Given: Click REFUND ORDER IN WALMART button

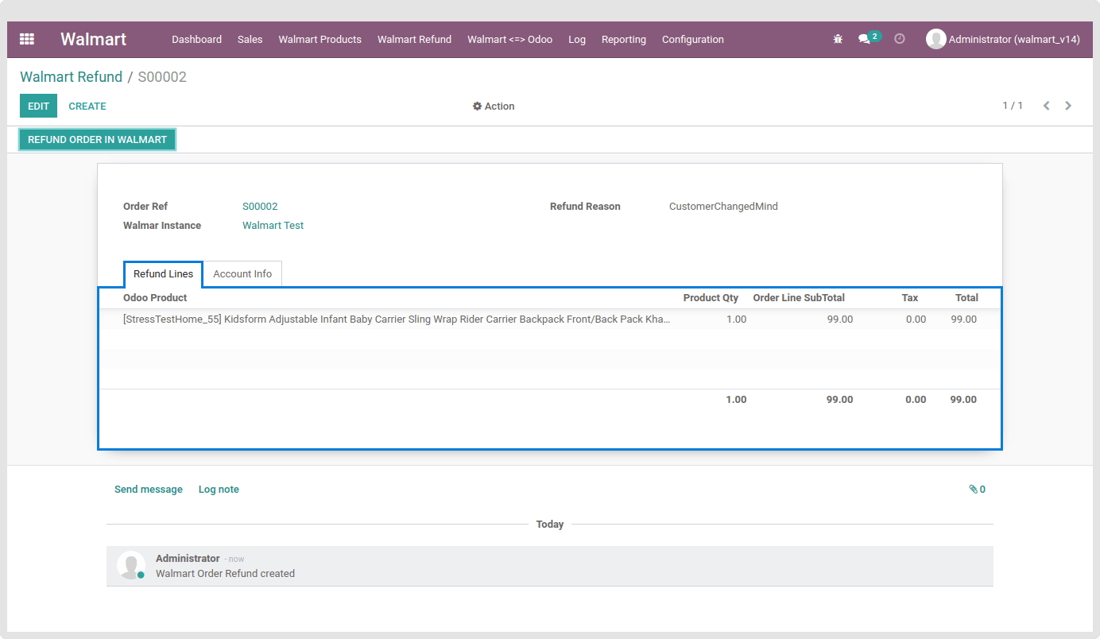Looking at the screenshot, I should [97, 140].
